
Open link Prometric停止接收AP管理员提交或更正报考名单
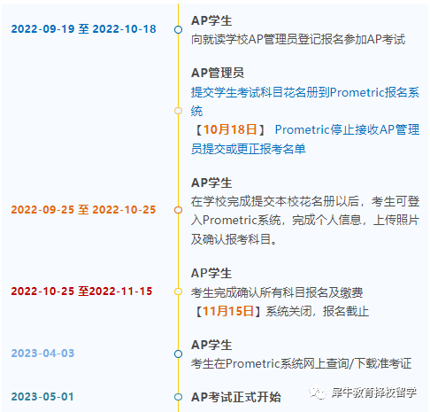(305, 139)
